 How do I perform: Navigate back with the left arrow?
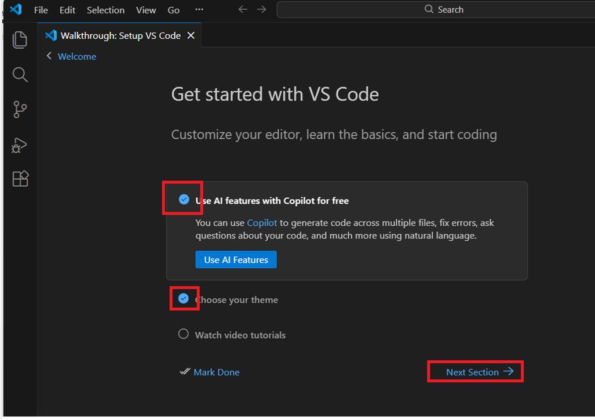click(243, 10)
